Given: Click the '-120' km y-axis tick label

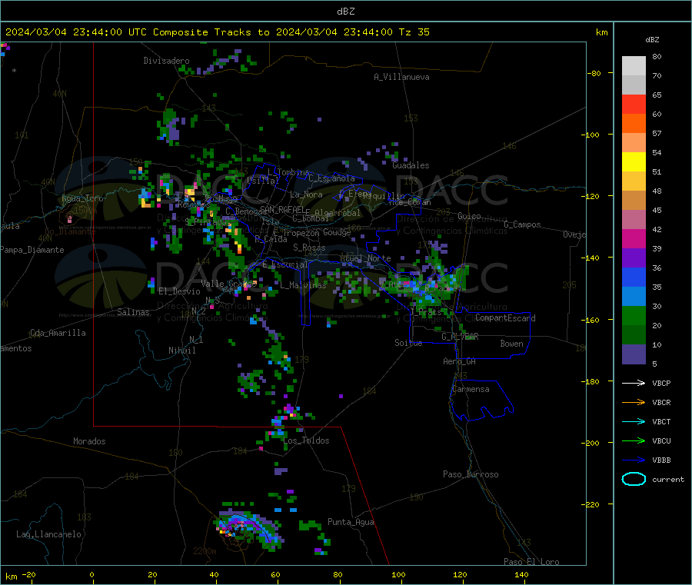Looking at the screenshot, I should pyautogui.click(x=592, y=196).
